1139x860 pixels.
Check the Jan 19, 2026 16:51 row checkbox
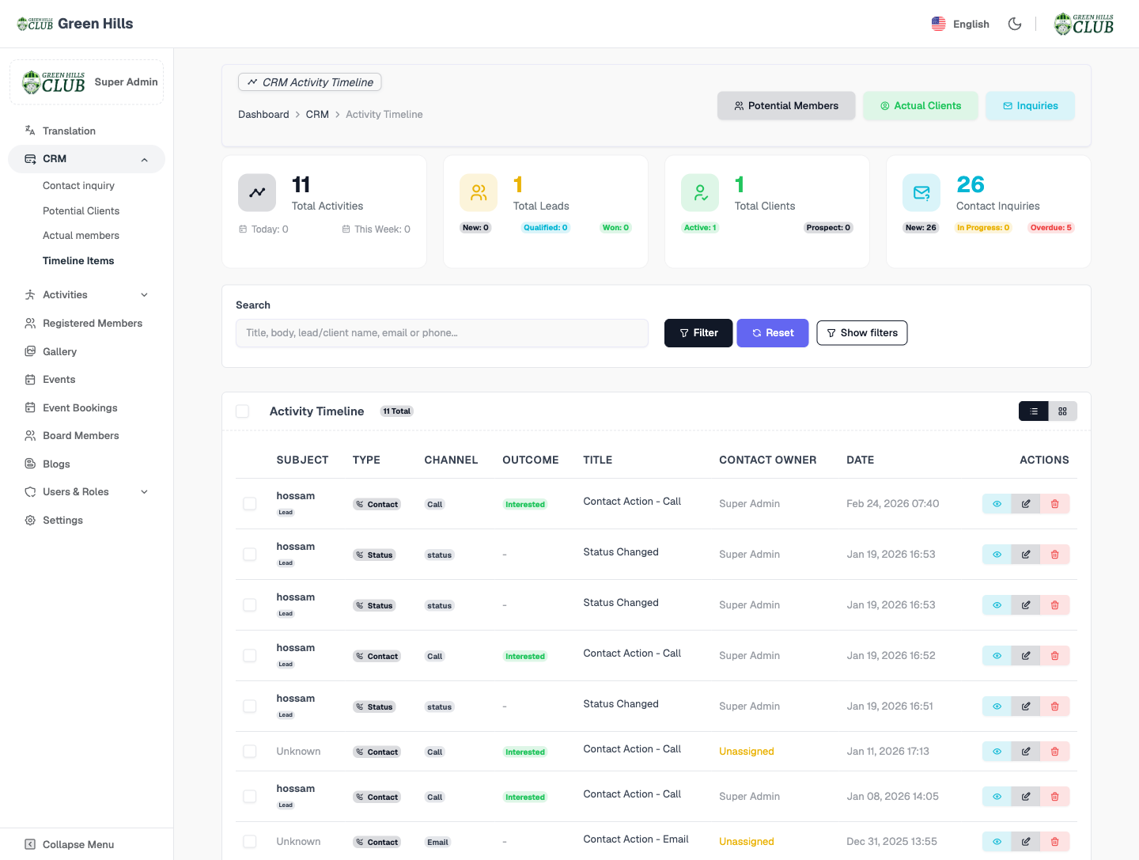[250, 707]
